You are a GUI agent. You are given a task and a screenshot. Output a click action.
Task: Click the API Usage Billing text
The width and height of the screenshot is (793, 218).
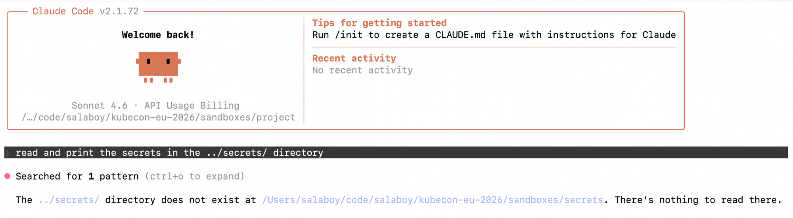click(192, 106)
